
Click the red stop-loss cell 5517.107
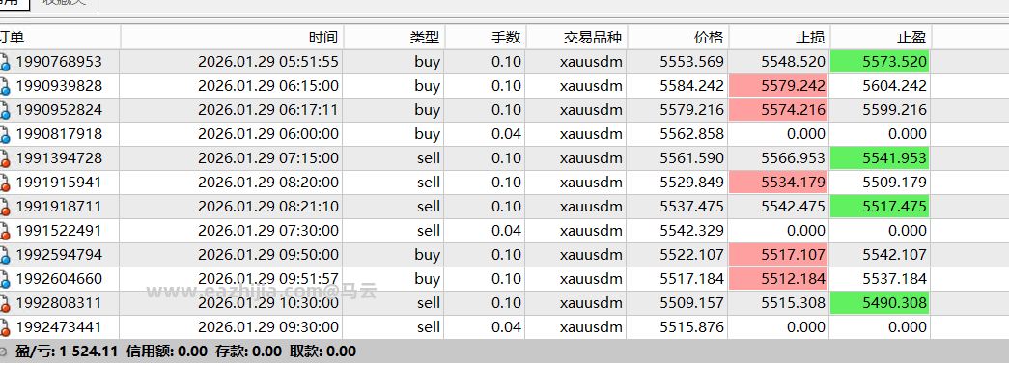point(778,255)
